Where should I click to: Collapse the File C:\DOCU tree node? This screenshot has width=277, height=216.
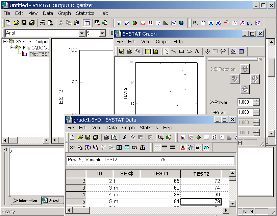(12, 47)
